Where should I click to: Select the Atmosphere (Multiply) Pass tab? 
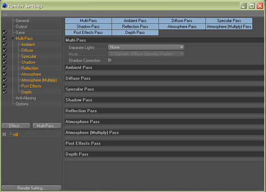tap(229, 27)
